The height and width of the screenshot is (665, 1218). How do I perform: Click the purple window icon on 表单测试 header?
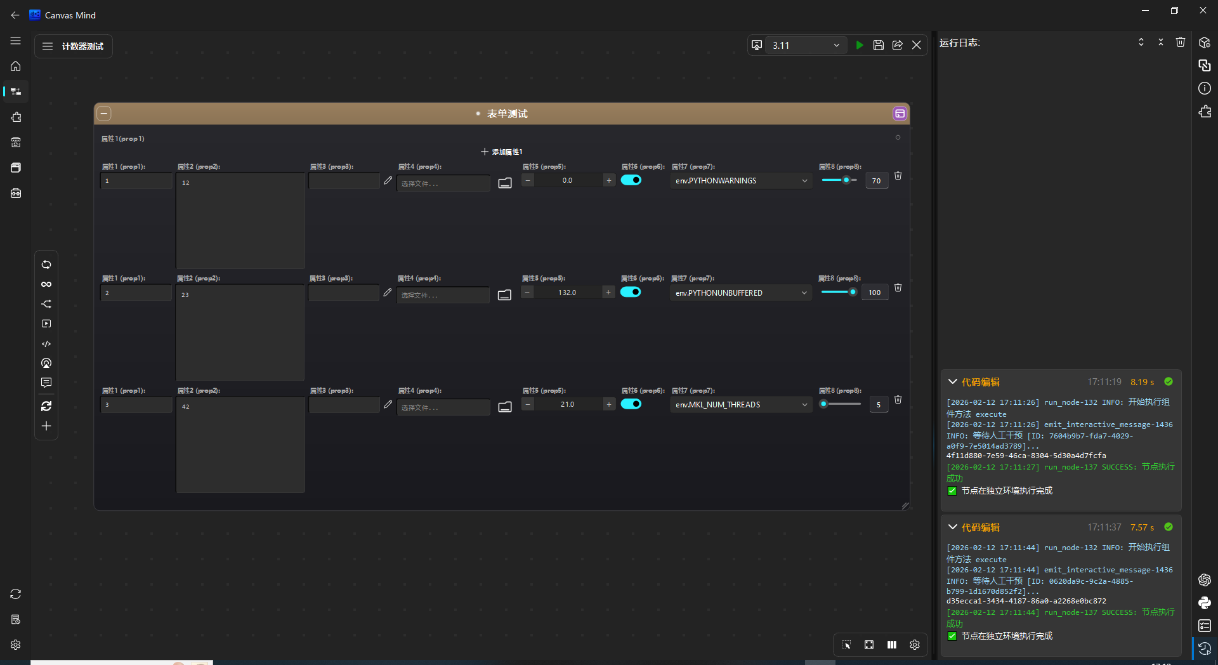pyautogui.click(x=900, y=114)
